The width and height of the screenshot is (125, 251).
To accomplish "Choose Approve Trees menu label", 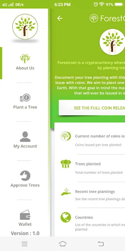I will point(25,185).
